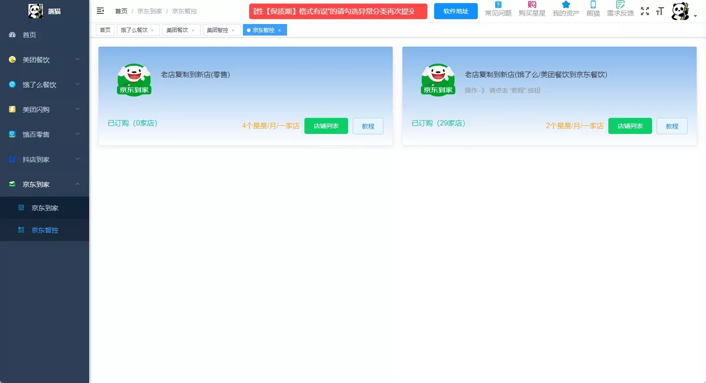Click the 首页 dashboard icon in sidebar
This screenshot has width=706, height=383.
[x=12, y=35]
